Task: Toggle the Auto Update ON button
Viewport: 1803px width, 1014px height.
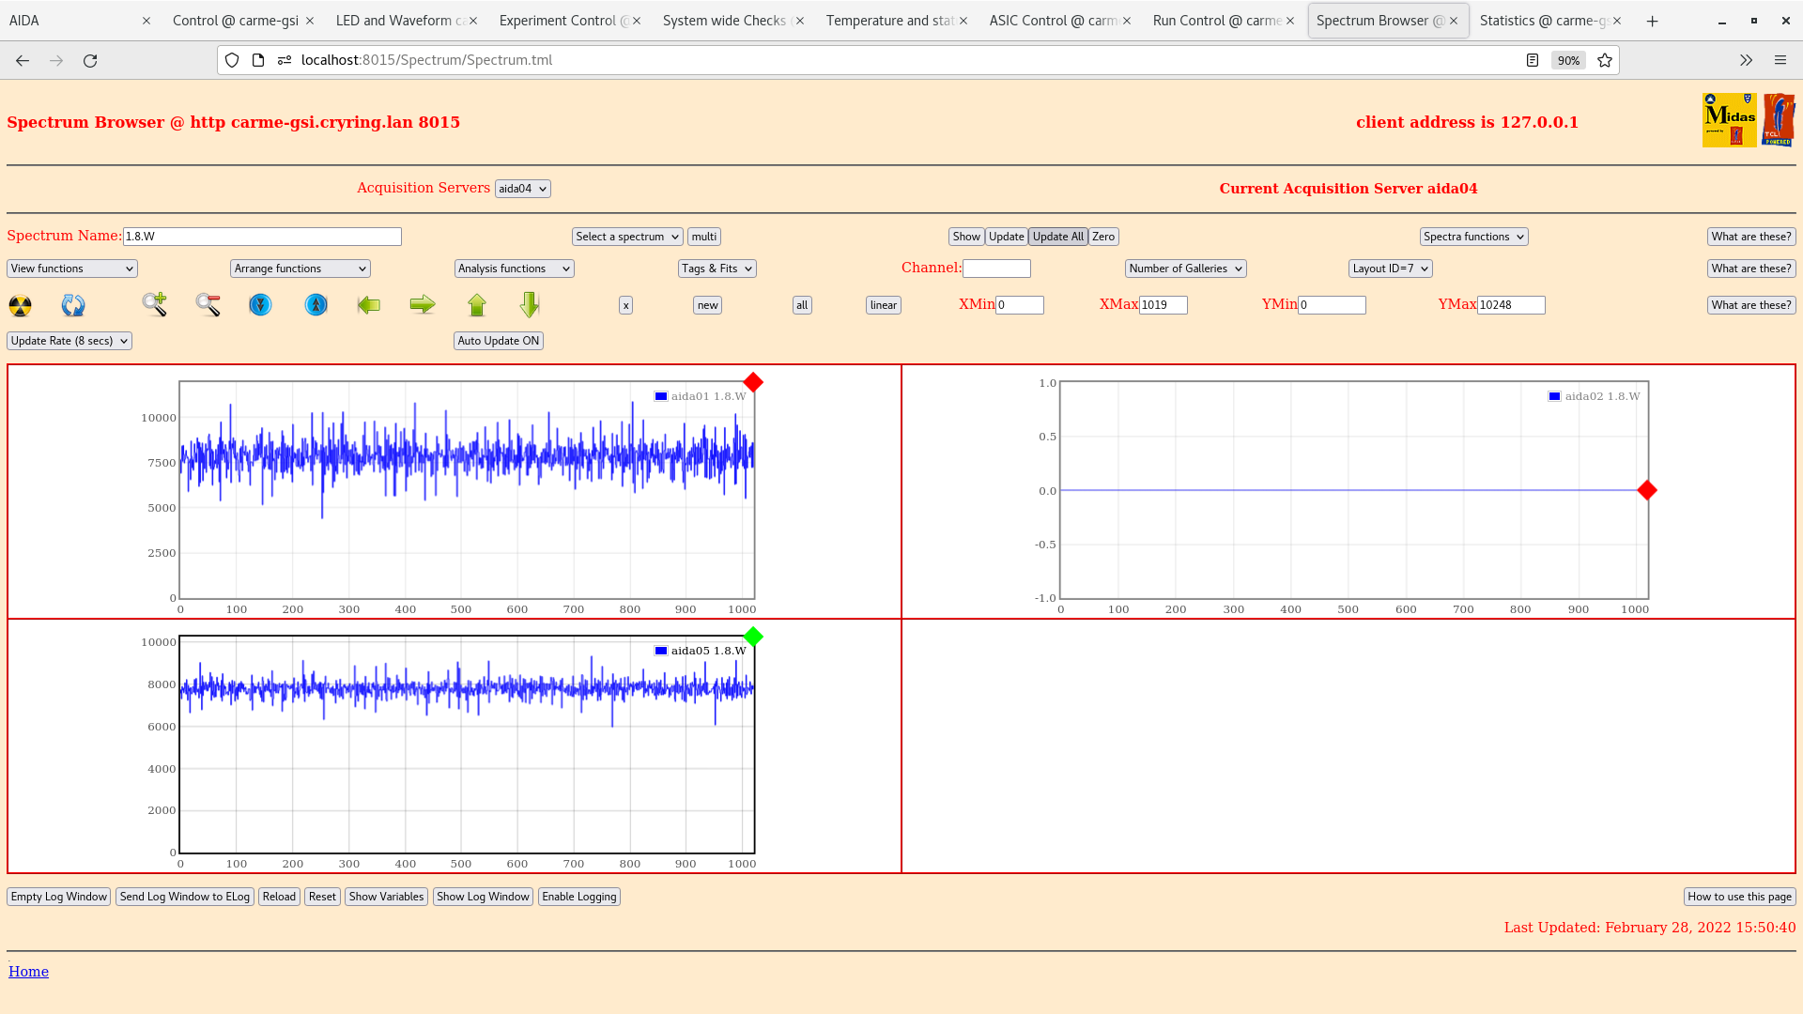Action: pyautogui.click(x=498, y=341)
